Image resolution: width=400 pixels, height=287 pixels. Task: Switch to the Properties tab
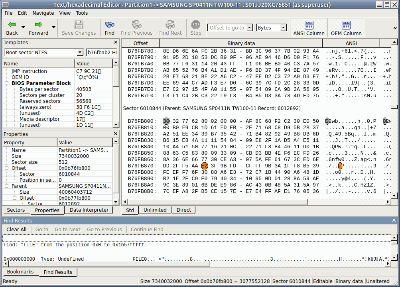pos(47,210)
